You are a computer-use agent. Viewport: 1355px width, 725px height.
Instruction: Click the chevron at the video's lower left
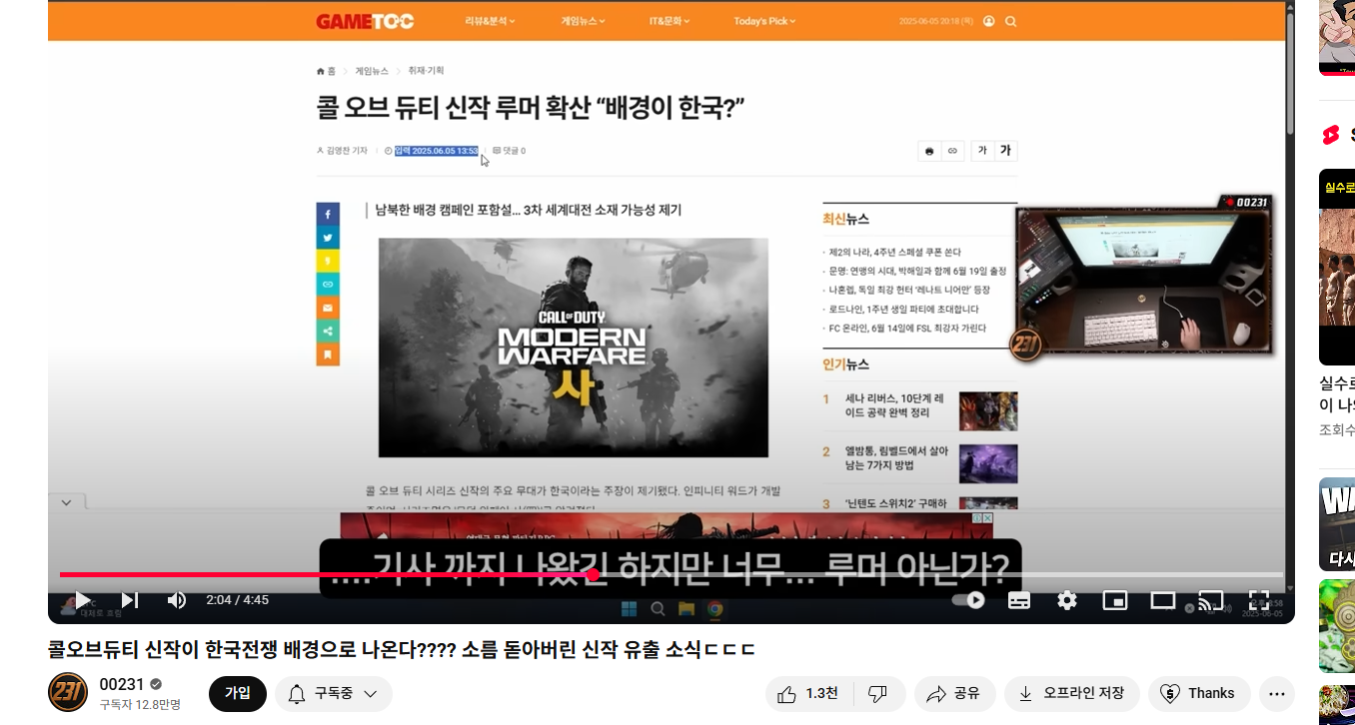click(66, 502)
